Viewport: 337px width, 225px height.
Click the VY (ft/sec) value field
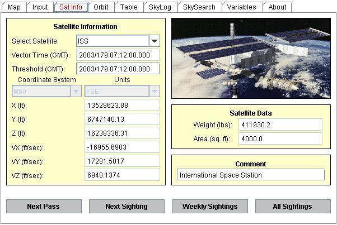[x=122, y=161]
